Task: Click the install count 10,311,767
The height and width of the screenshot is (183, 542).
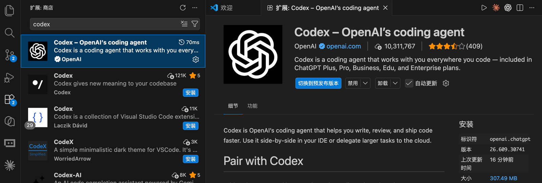Action: click(395, 46)
